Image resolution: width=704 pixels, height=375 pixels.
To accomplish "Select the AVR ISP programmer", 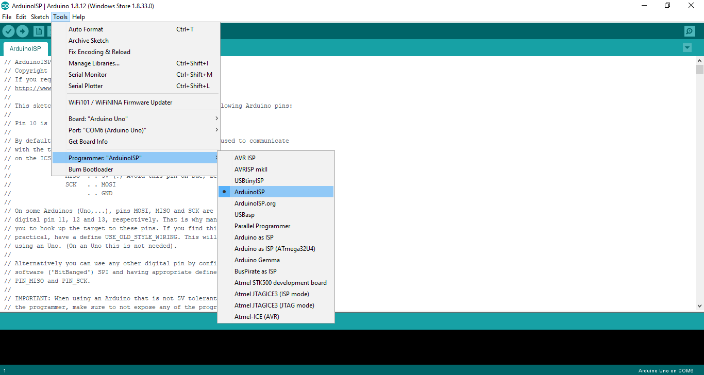I will pos(276,158).
